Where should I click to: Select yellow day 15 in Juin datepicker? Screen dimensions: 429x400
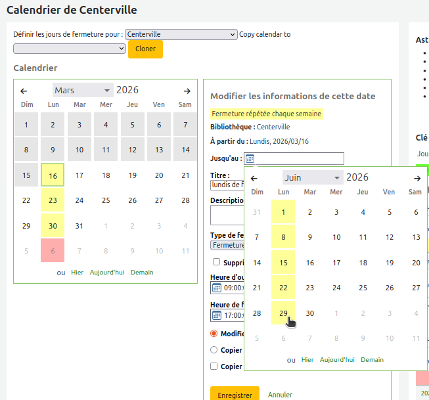click(x=283, y=262)
